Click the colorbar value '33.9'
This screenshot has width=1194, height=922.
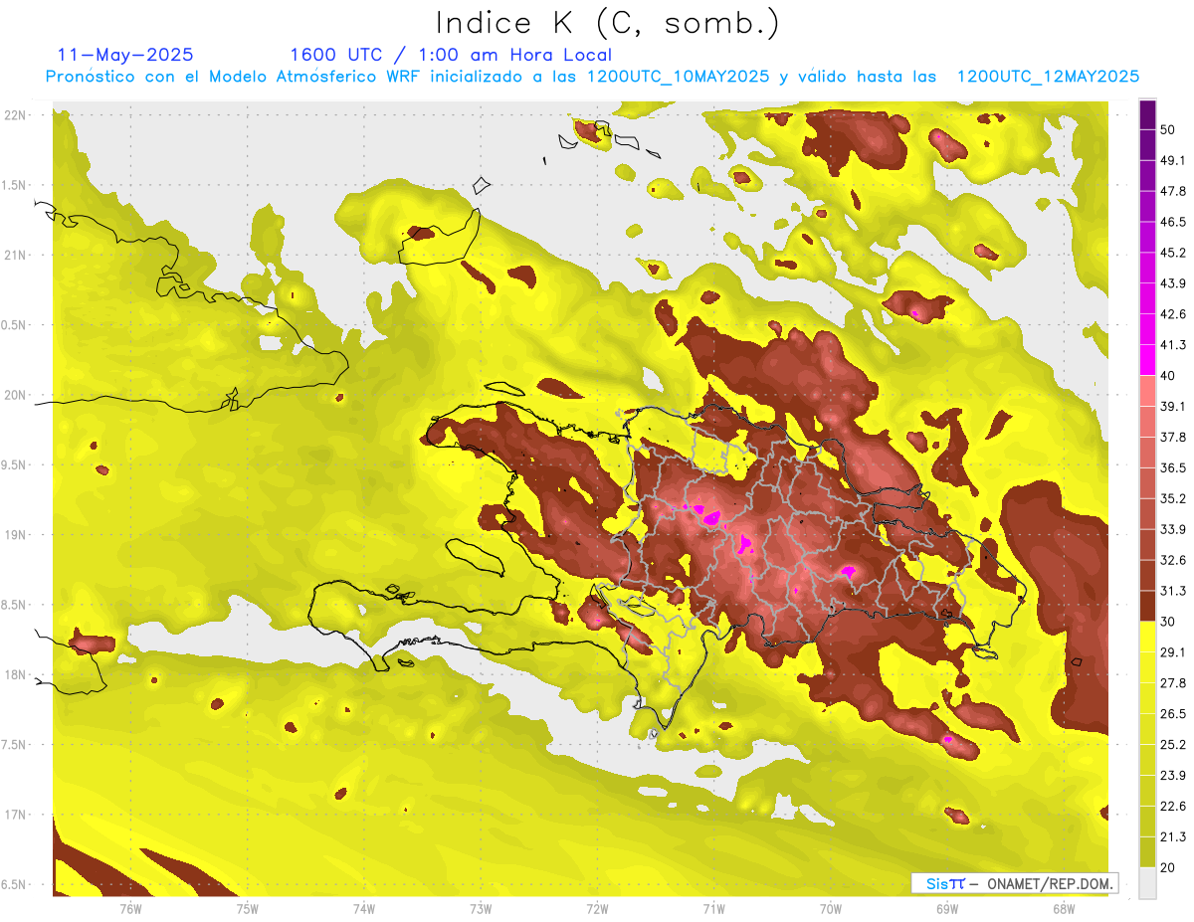[x=1173, y=529]
